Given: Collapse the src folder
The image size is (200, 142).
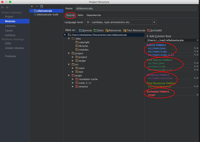Looking at the screenshot, I should tap(69, 64).
